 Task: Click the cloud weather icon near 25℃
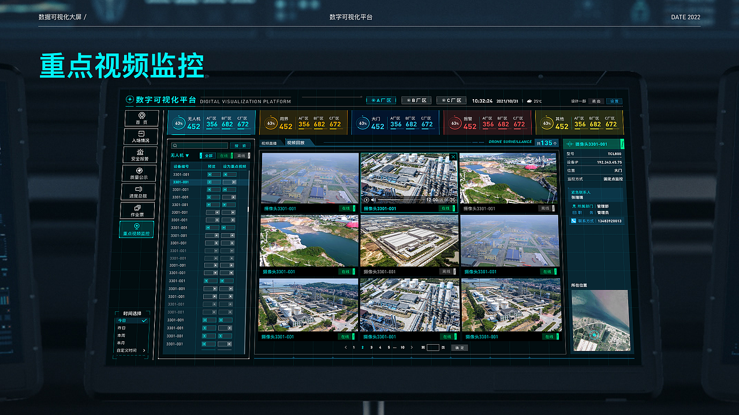[529, 101]
